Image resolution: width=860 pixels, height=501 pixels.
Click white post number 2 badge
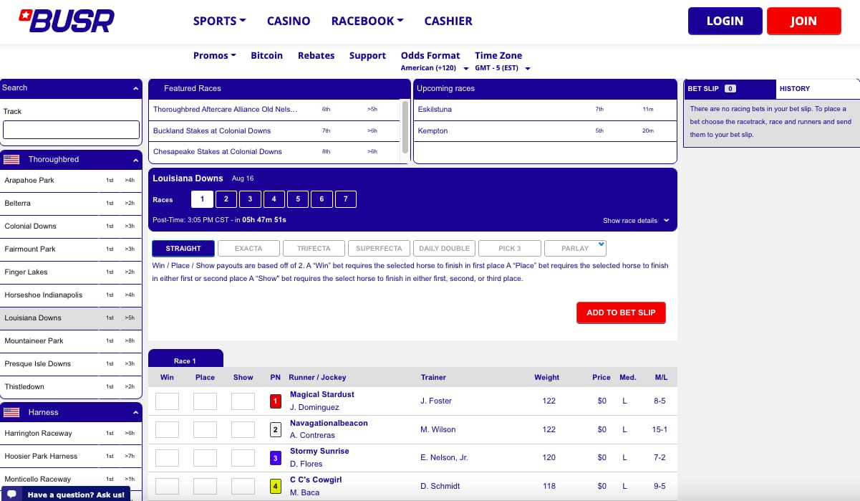(x=276, y=429)
